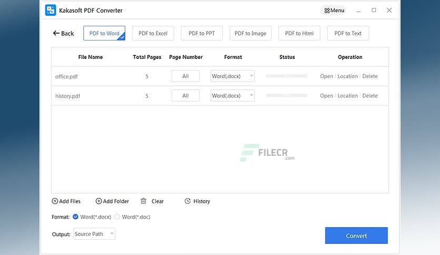Image resolution: width=440 pixels, height=255 pixels.
Task: Click the All page number box for history.pdf
Action: (x=185, y=96)
